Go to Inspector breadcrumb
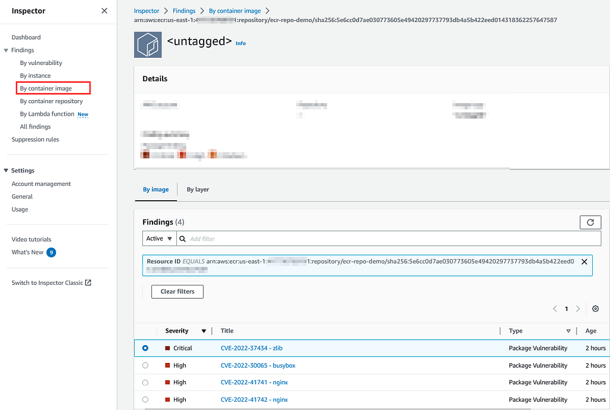Screen dimensions: 610x410 tap(147, 11)
